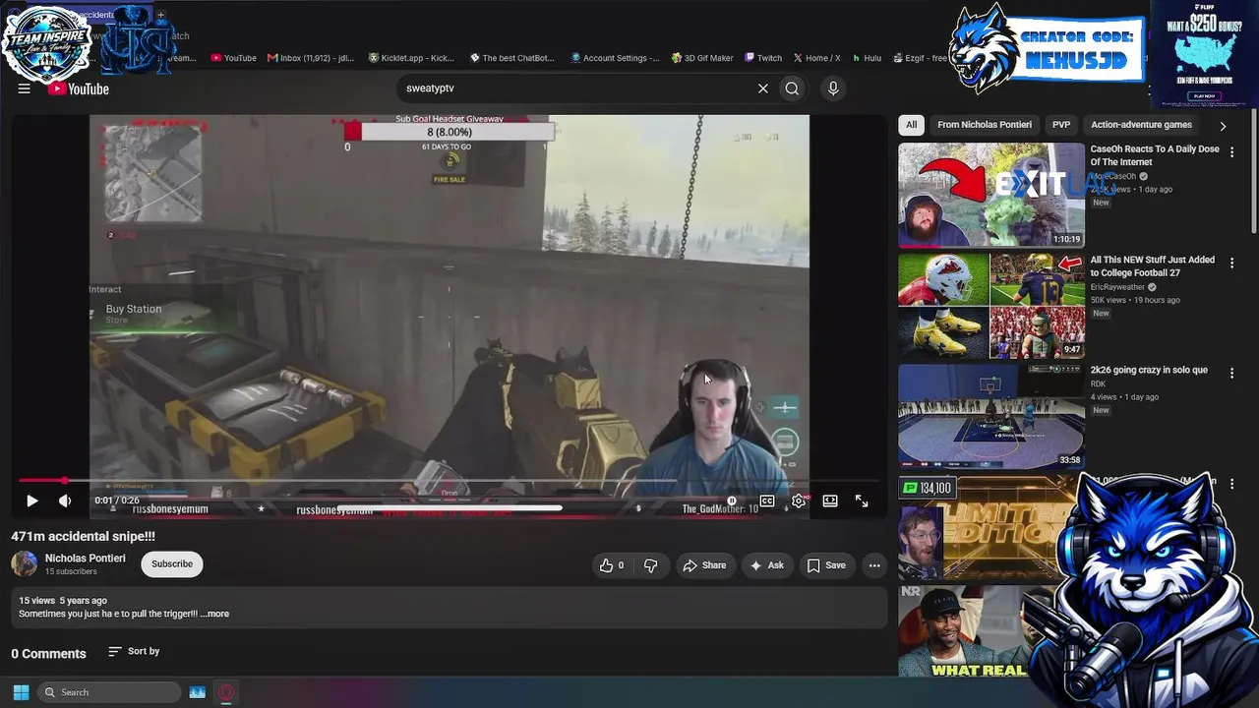Viewport: 1259px width, 708px height.
Task: Click the 15 views 5 years ago text
Action: [x=63, y=601]
